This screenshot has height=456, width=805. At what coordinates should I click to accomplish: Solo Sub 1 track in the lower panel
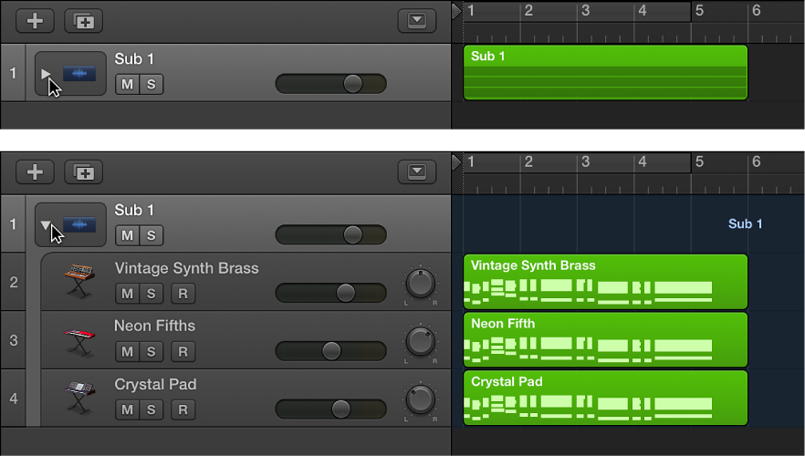(151, 235)
